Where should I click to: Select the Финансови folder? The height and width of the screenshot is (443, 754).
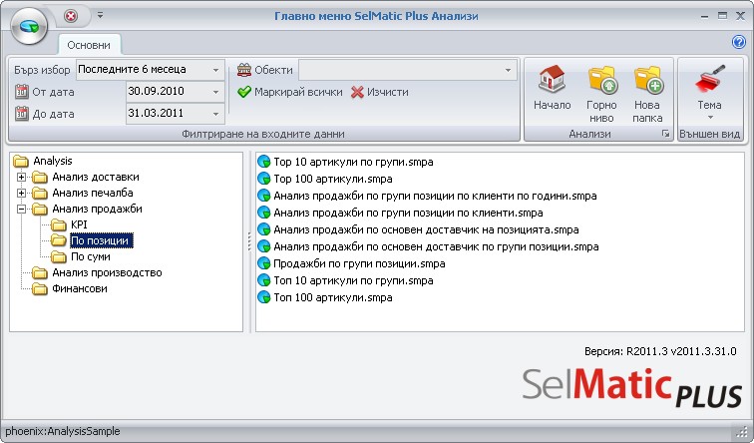[x=80, y=288]
